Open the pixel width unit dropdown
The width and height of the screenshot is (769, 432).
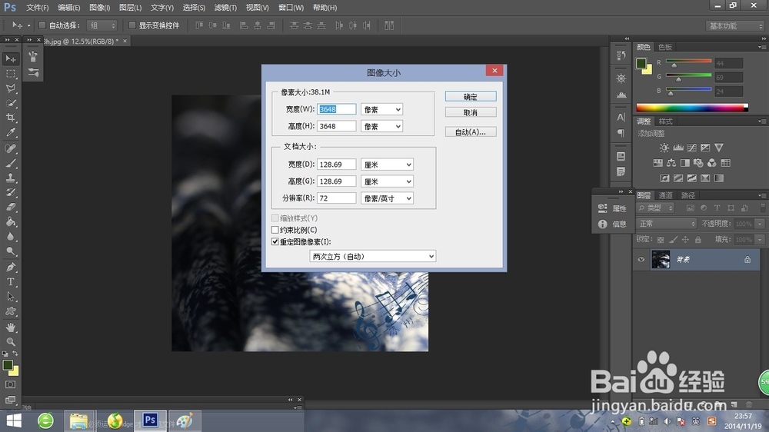381,109
